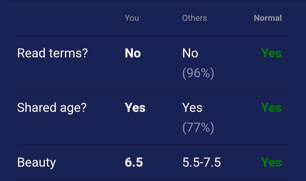Screen dimensions: 306x181
Task: Select the "Read terms?" row label
Action: [52, 53]
